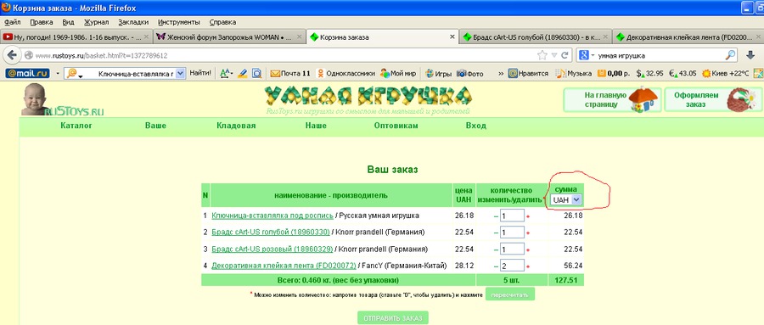The height and width of the screenshot is (325, 764).
Task: Open the Правка menu
Action: click(41, 22)
